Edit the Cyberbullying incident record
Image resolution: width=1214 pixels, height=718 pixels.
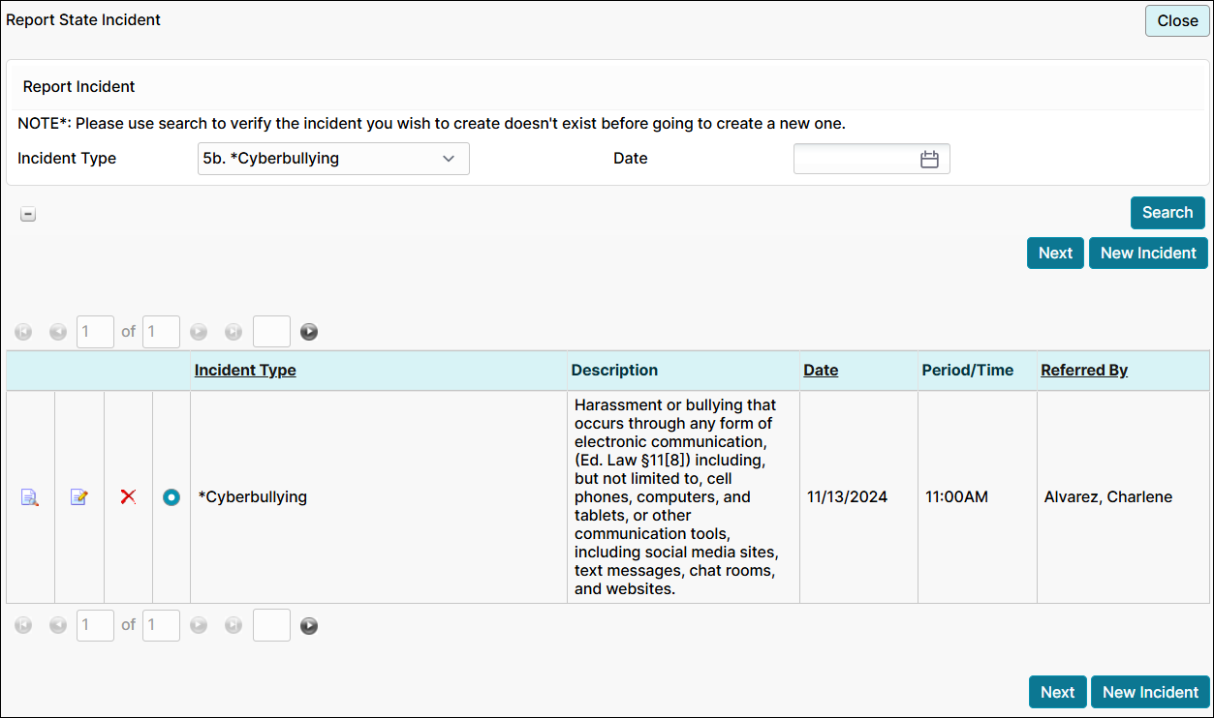pos(79,497)
